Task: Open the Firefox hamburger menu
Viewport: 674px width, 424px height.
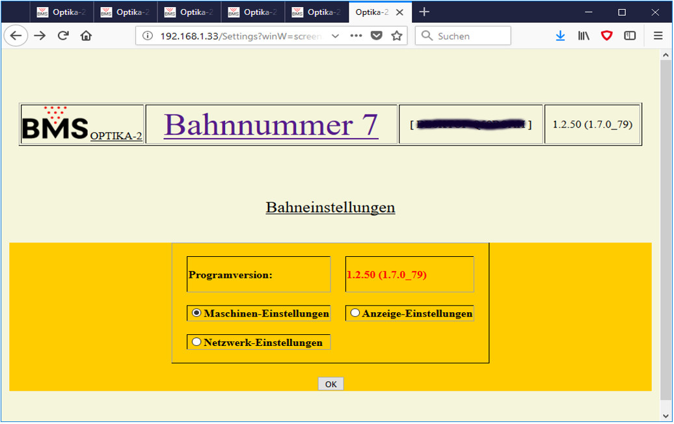Action: (658, 36)
